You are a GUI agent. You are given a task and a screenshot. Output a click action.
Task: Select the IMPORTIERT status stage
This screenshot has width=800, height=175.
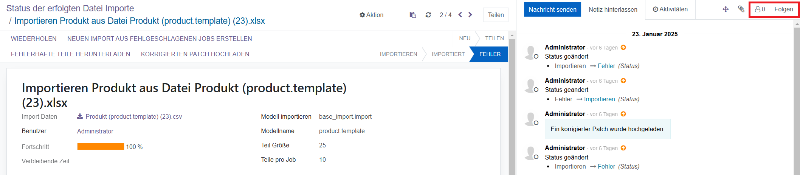448,54
